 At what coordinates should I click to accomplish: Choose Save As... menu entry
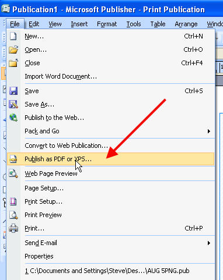tap(110, 104)
